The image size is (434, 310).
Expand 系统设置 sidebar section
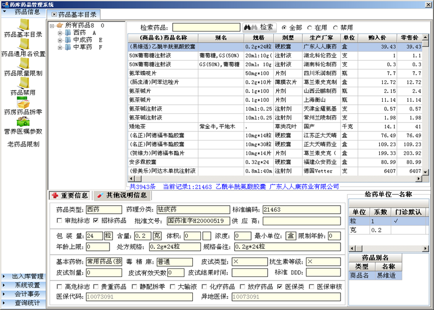(23, 285)
